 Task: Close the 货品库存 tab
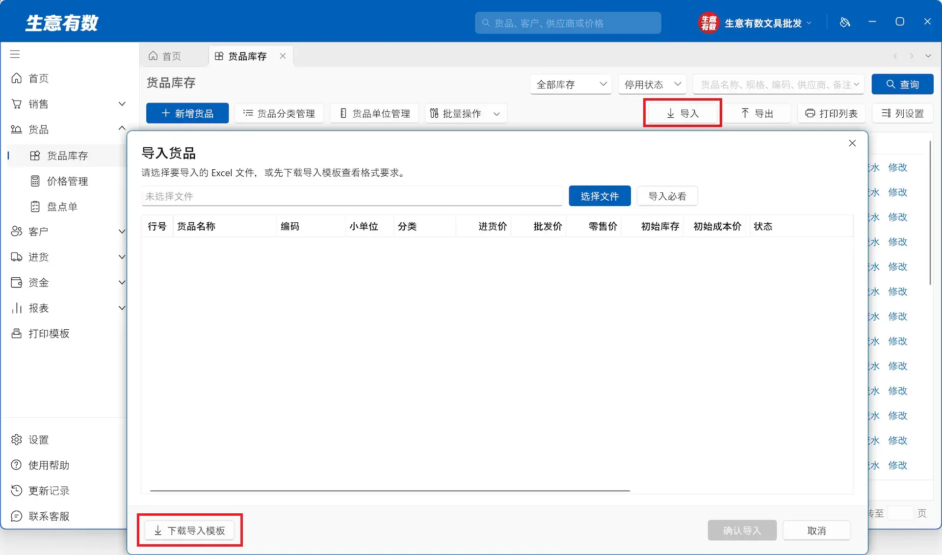pos(283,56)
